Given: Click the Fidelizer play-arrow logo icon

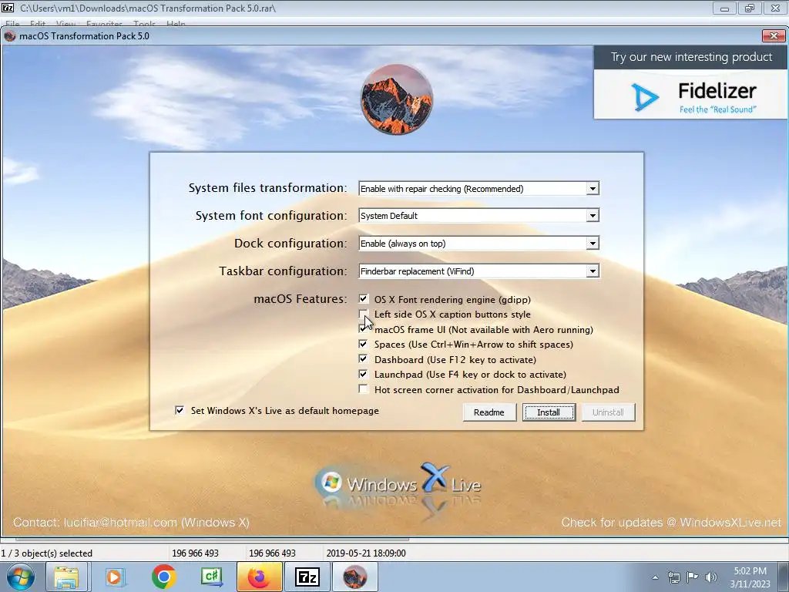Looking at the screenshot, I should 645,97.
